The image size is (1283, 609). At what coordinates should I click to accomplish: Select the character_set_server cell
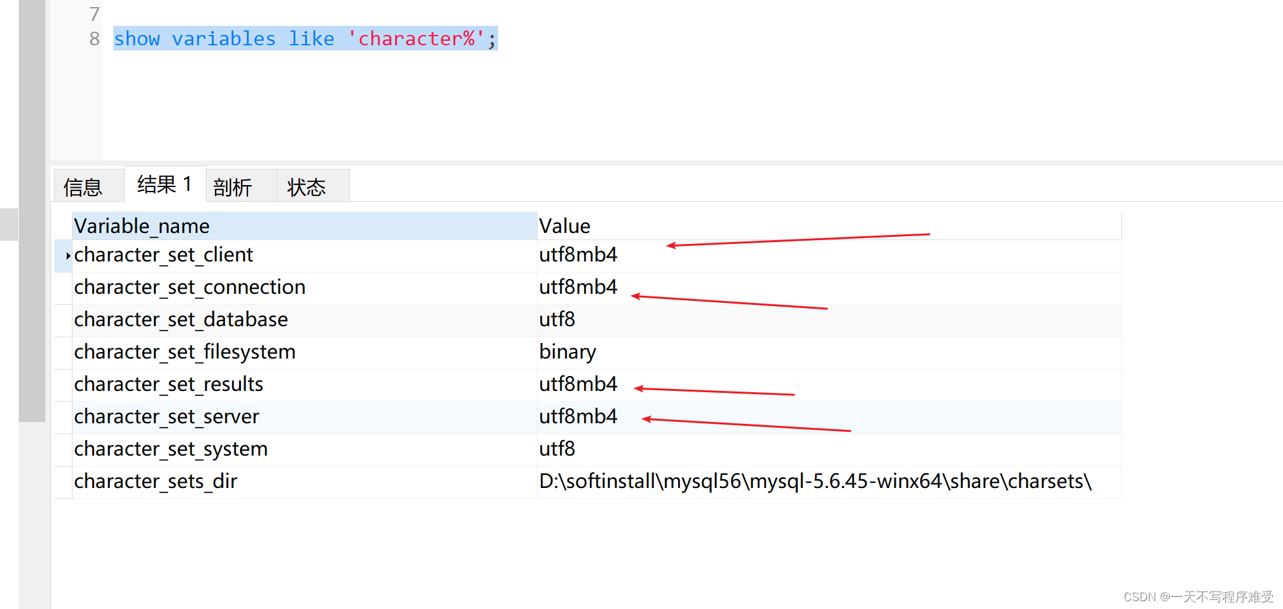pos(304,417)
